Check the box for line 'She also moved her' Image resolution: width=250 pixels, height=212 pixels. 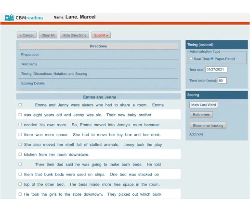pos(20,144)
